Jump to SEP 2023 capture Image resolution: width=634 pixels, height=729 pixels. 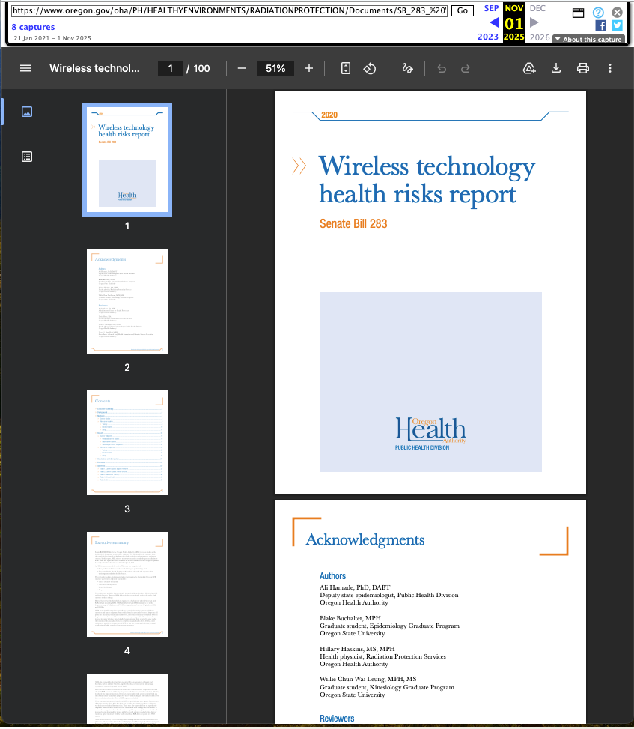click(x=488, y=22)
